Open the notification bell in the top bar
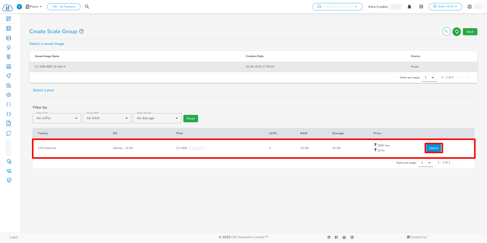 pos(409,7)
